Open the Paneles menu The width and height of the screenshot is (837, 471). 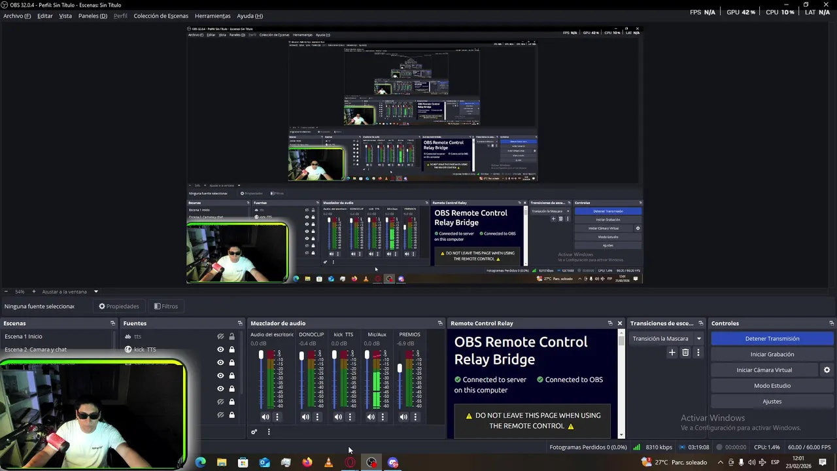(93, 16)
